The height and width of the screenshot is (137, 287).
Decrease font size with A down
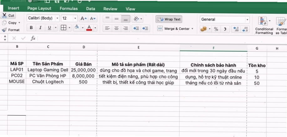pyautogui.click(x=93, y=18)
